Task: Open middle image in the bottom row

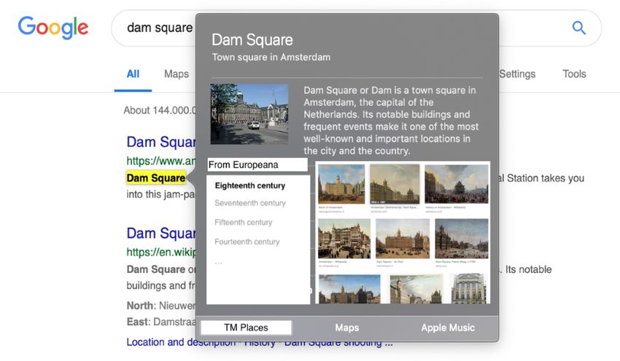Action: coord(416,289)
